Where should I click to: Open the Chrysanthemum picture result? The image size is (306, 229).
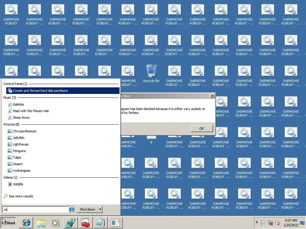click(25, 131)
